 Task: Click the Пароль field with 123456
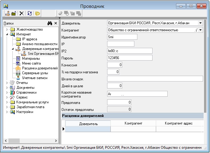coord(130,58)
